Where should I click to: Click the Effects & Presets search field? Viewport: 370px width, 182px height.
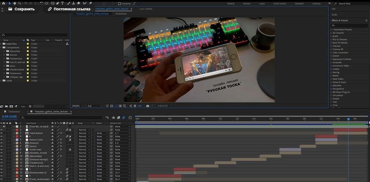(349, 25)
